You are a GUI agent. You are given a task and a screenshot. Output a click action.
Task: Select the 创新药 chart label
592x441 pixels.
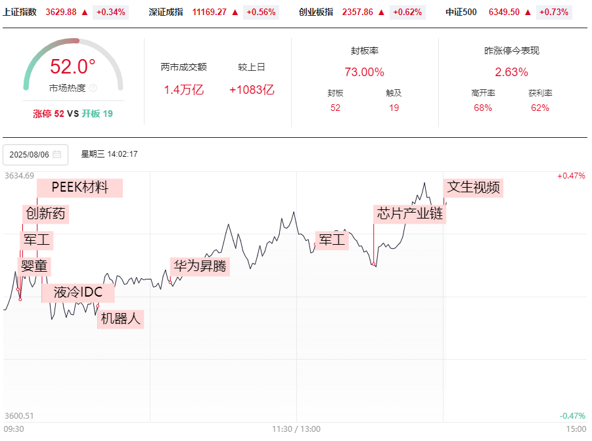46,214
